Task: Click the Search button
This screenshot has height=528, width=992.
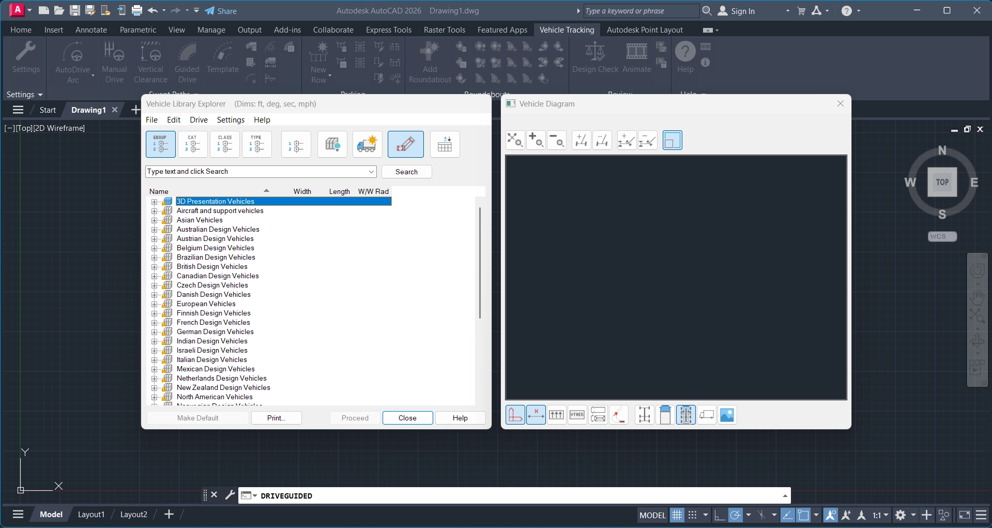Action: (x=406, y=172)
